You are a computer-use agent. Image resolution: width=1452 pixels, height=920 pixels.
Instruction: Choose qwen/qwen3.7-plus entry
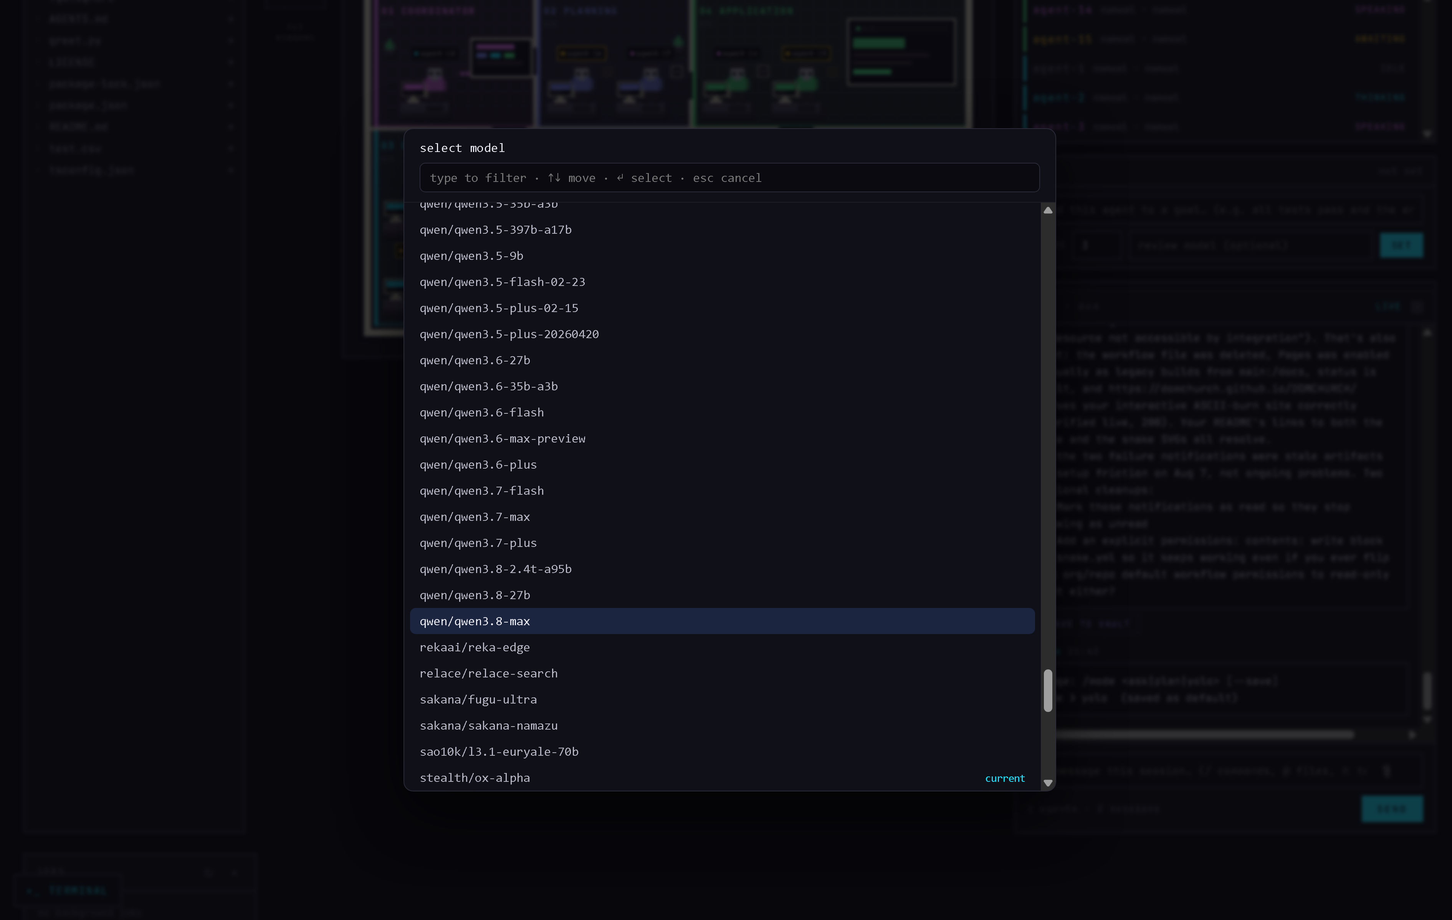(x=722, y=543)
